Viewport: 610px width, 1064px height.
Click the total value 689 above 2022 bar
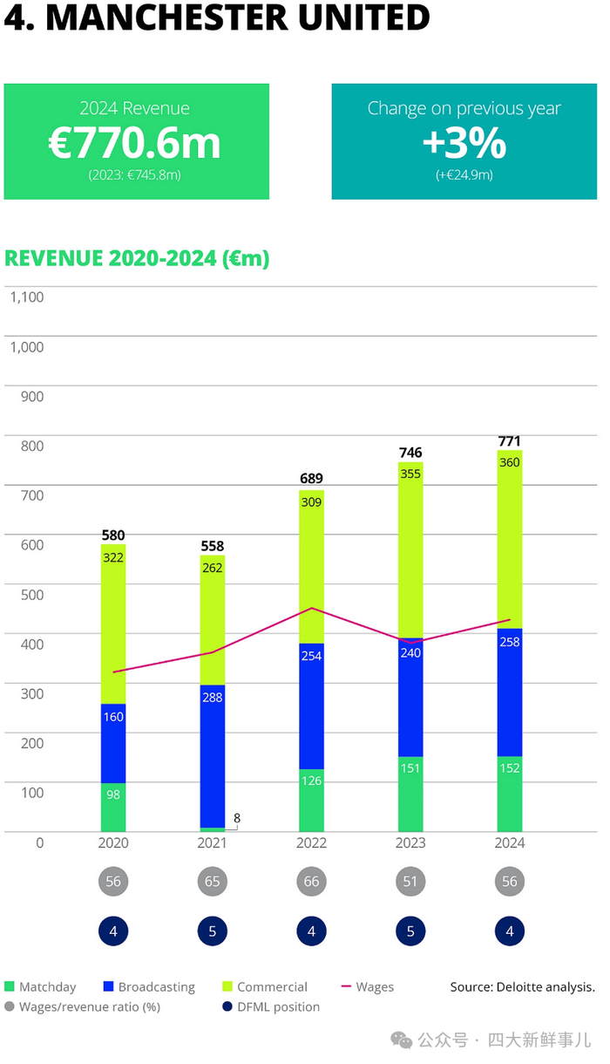click(311, 479)
